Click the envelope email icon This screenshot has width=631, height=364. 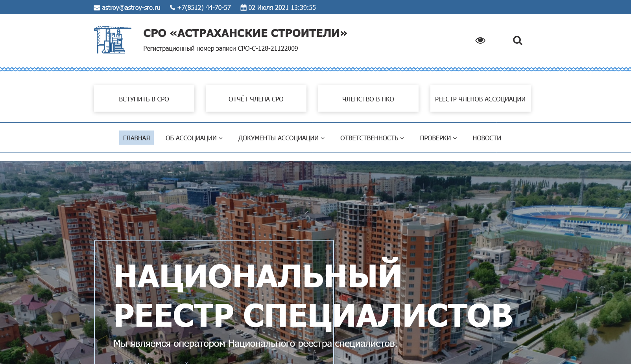click(x=97, y=8)
